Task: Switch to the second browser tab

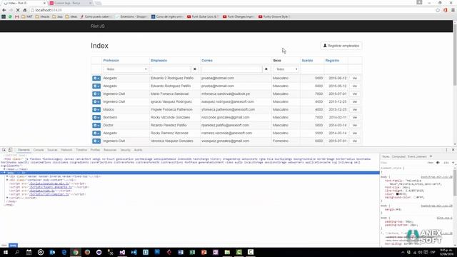Action: click(x=70, y=3)
